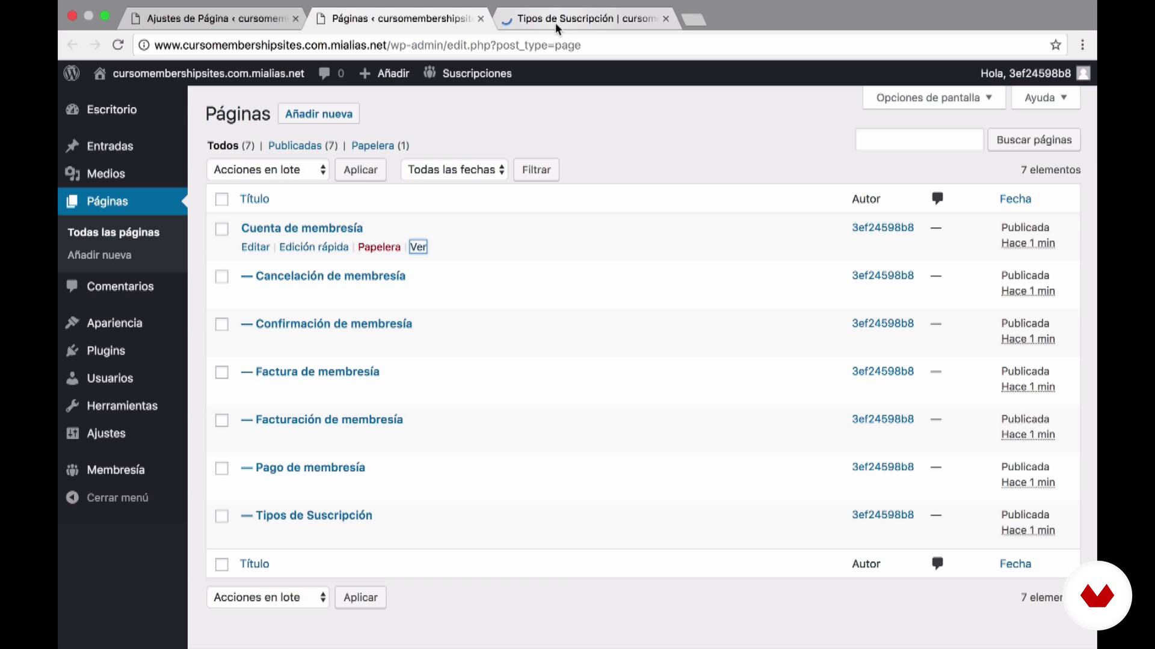Screen dimensions: 1155x649
Task: Expand the Ayuda help panel
Action: [1046, 97]
